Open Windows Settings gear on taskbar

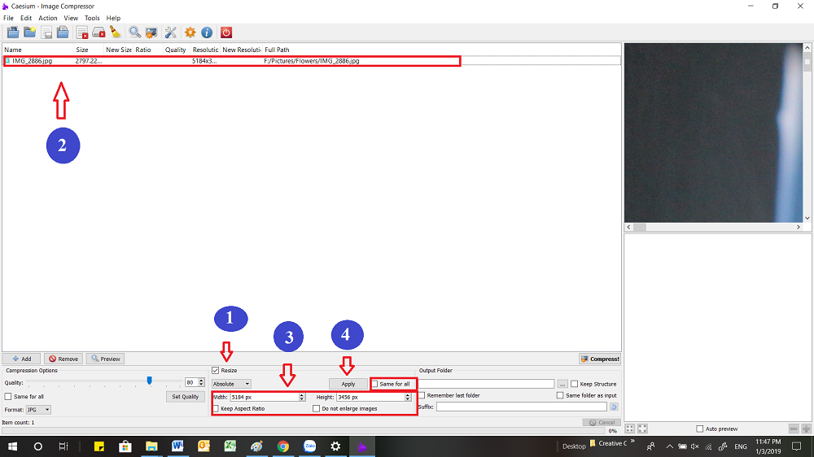tap(335, 446)
